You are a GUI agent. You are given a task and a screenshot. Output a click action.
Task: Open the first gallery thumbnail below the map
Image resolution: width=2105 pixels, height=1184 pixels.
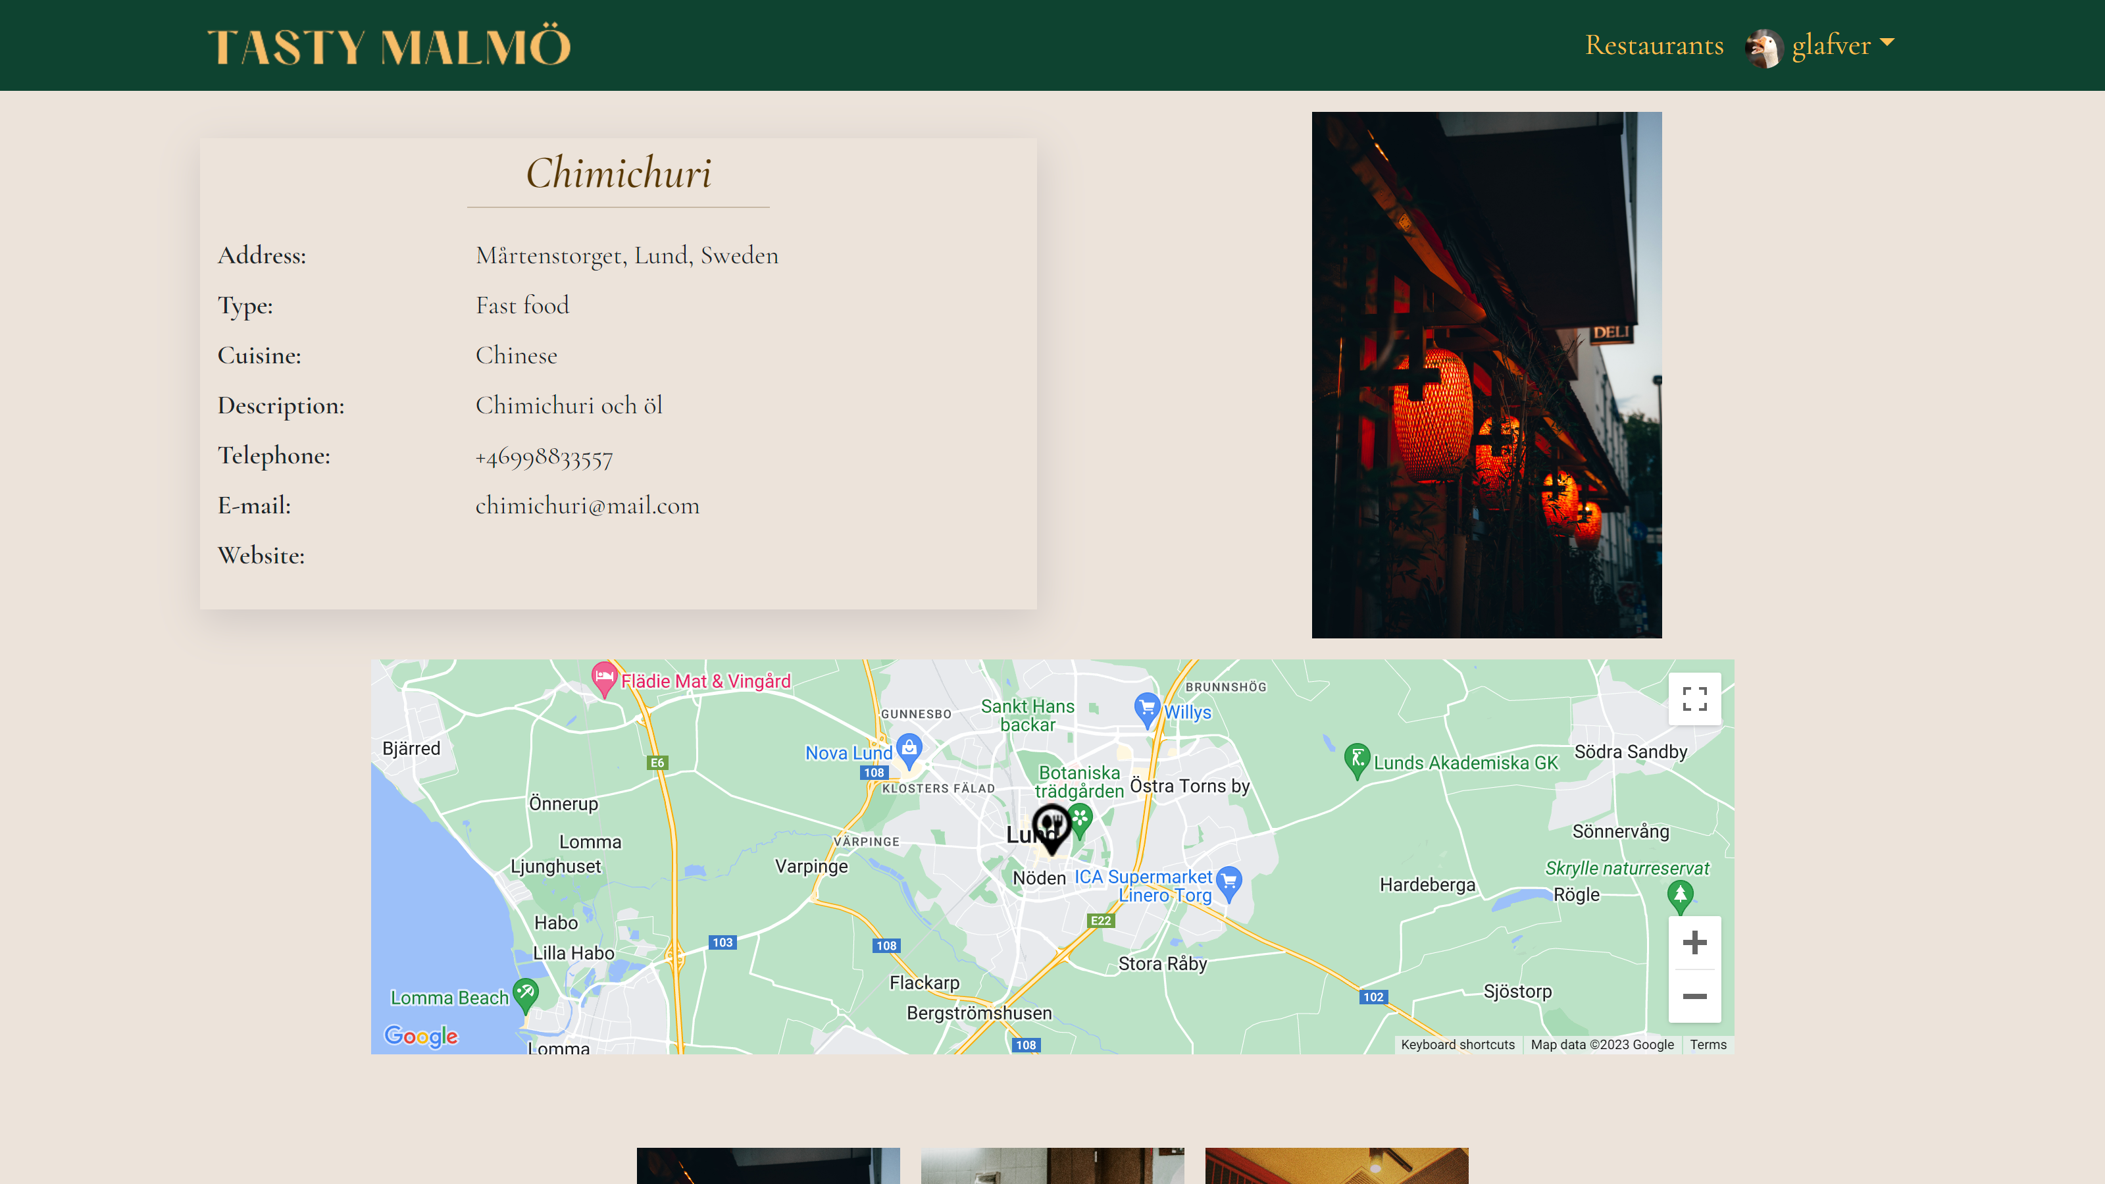point(768,1166)
